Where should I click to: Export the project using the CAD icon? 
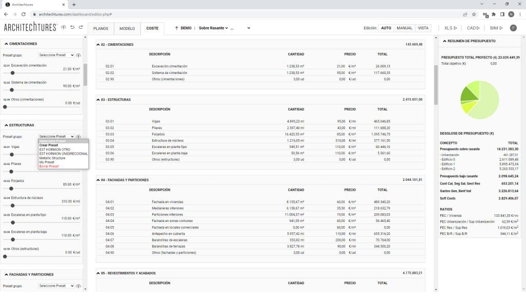click(x=473, y=28)
